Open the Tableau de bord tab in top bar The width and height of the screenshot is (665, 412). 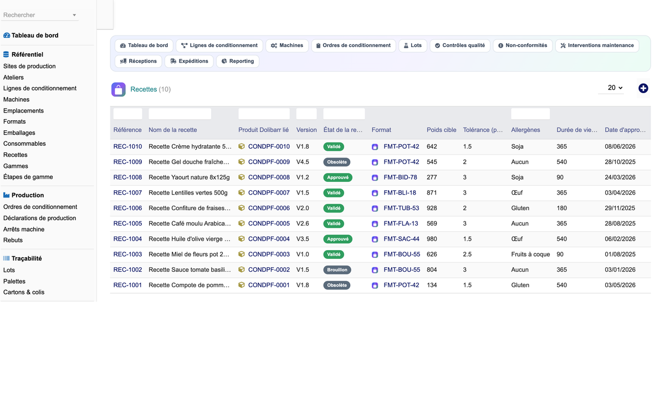click(x=144, y=45)
